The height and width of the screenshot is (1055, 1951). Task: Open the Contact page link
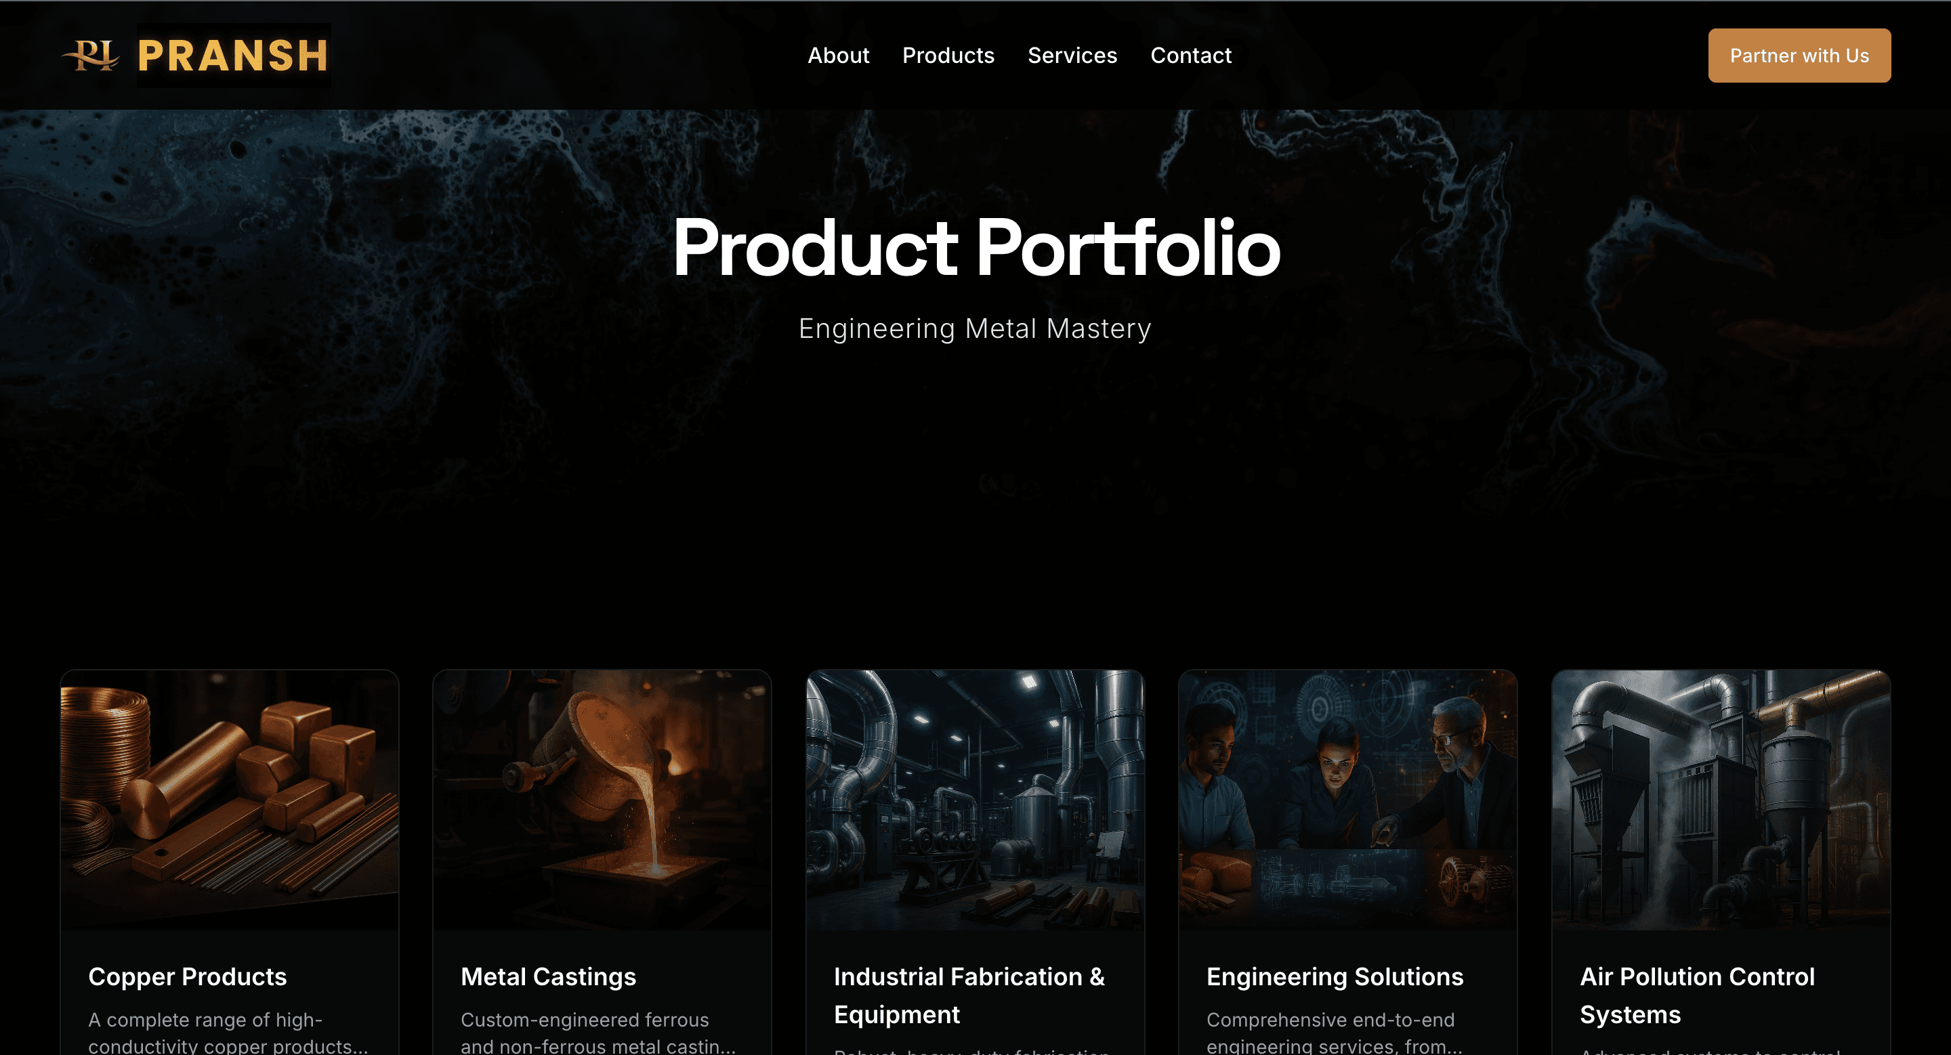point(1191,56)
